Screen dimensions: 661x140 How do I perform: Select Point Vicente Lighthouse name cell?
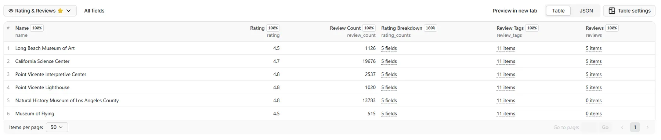click(42, 87)
